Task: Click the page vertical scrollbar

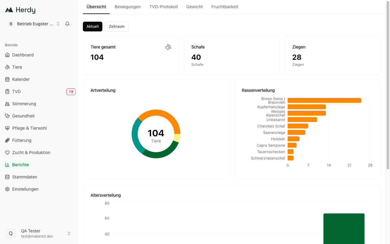Action: 388,85
